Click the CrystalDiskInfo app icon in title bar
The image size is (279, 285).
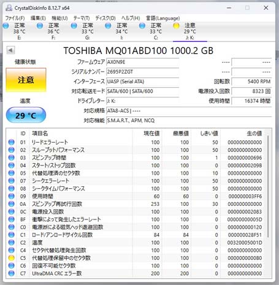pos(9,8)
